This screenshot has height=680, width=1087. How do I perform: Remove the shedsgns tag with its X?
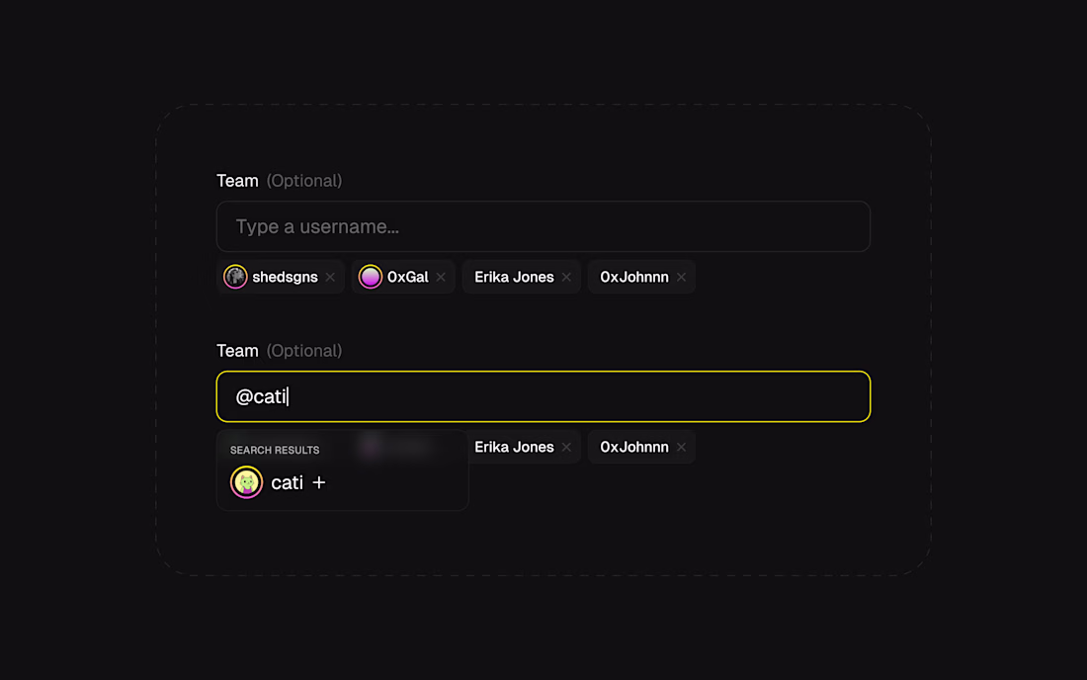330,278
